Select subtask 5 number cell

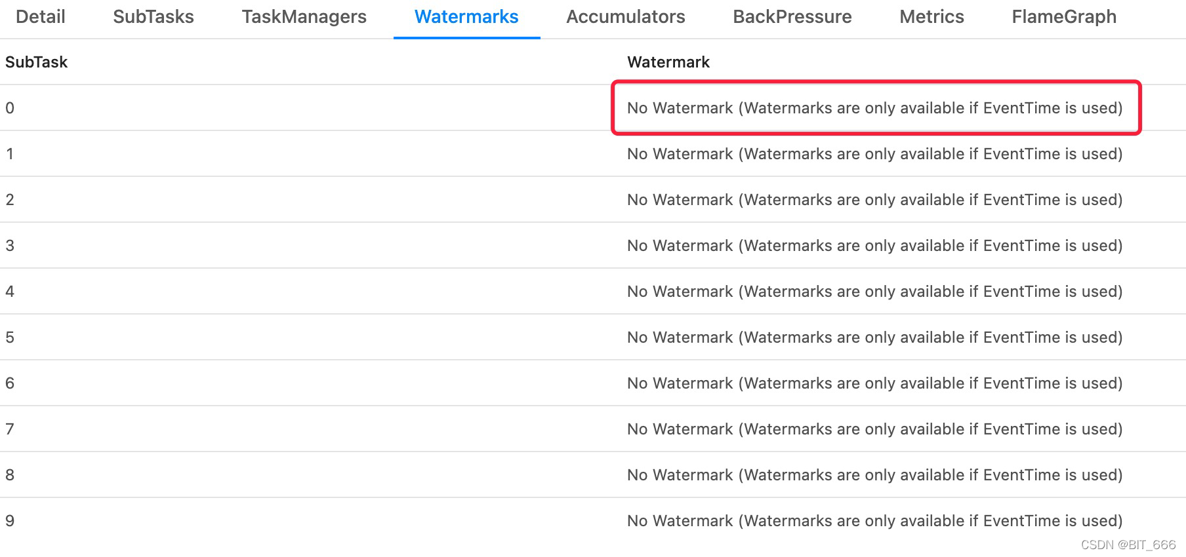click(10, 337)
